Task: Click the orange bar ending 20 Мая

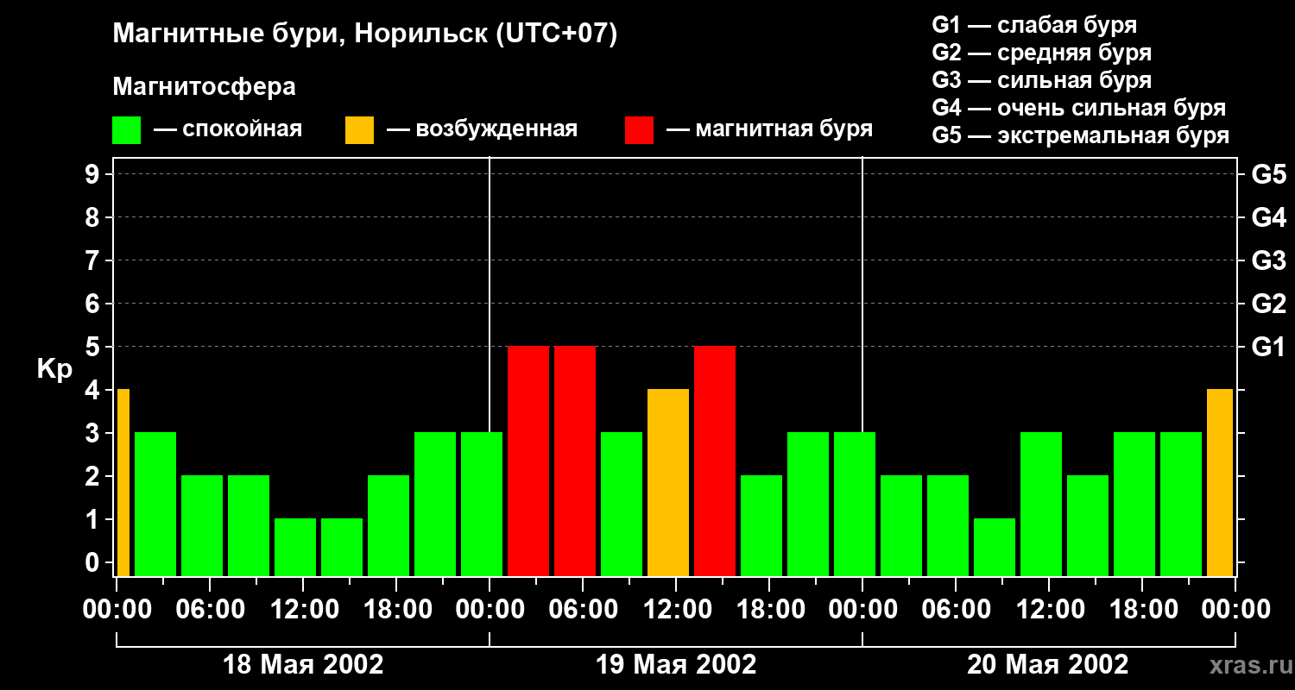Action: [x=1220, y=482]
